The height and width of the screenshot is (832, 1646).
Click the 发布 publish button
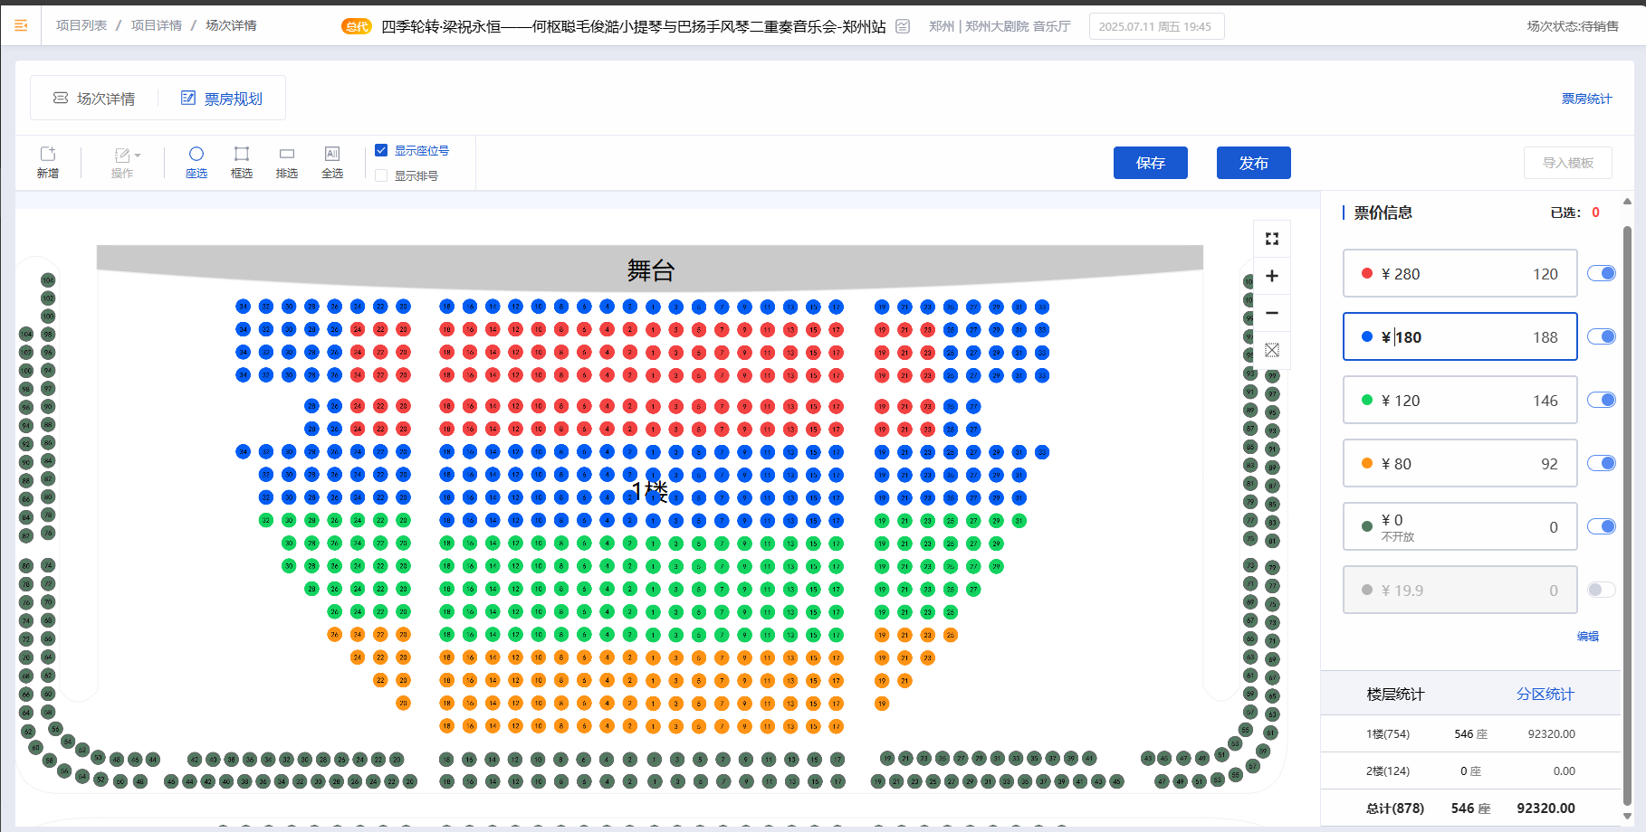[x=1253, y=163]
